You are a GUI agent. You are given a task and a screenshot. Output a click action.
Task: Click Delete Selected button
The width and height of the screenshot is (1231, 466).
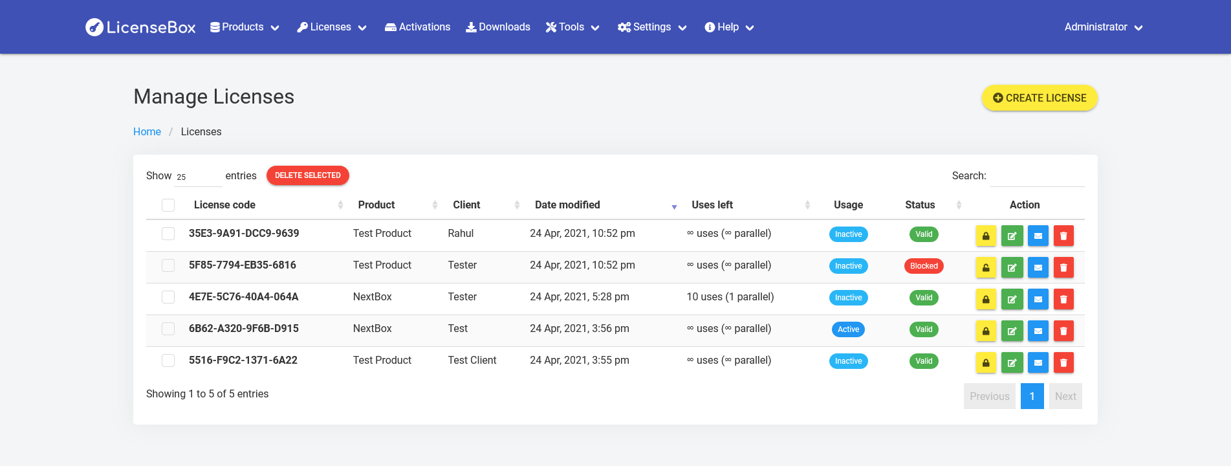click(x=308, y=175)
